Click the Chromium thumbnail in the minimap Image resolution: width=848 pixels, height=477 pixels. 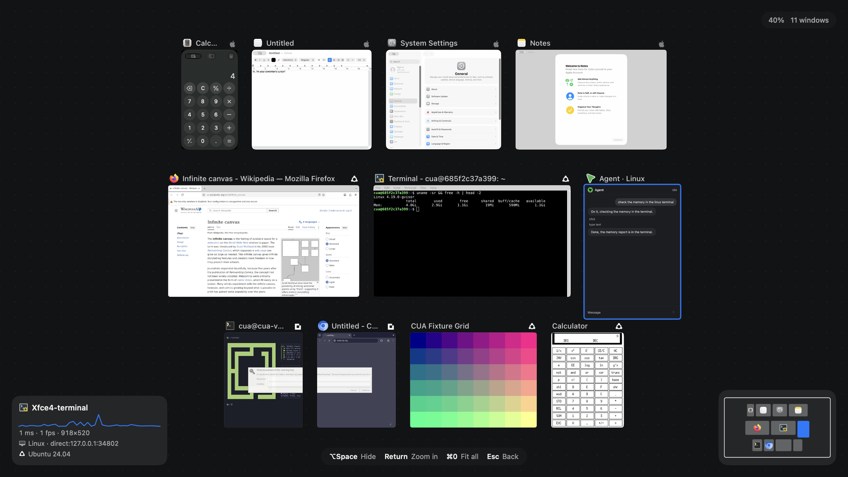point(769,445)
